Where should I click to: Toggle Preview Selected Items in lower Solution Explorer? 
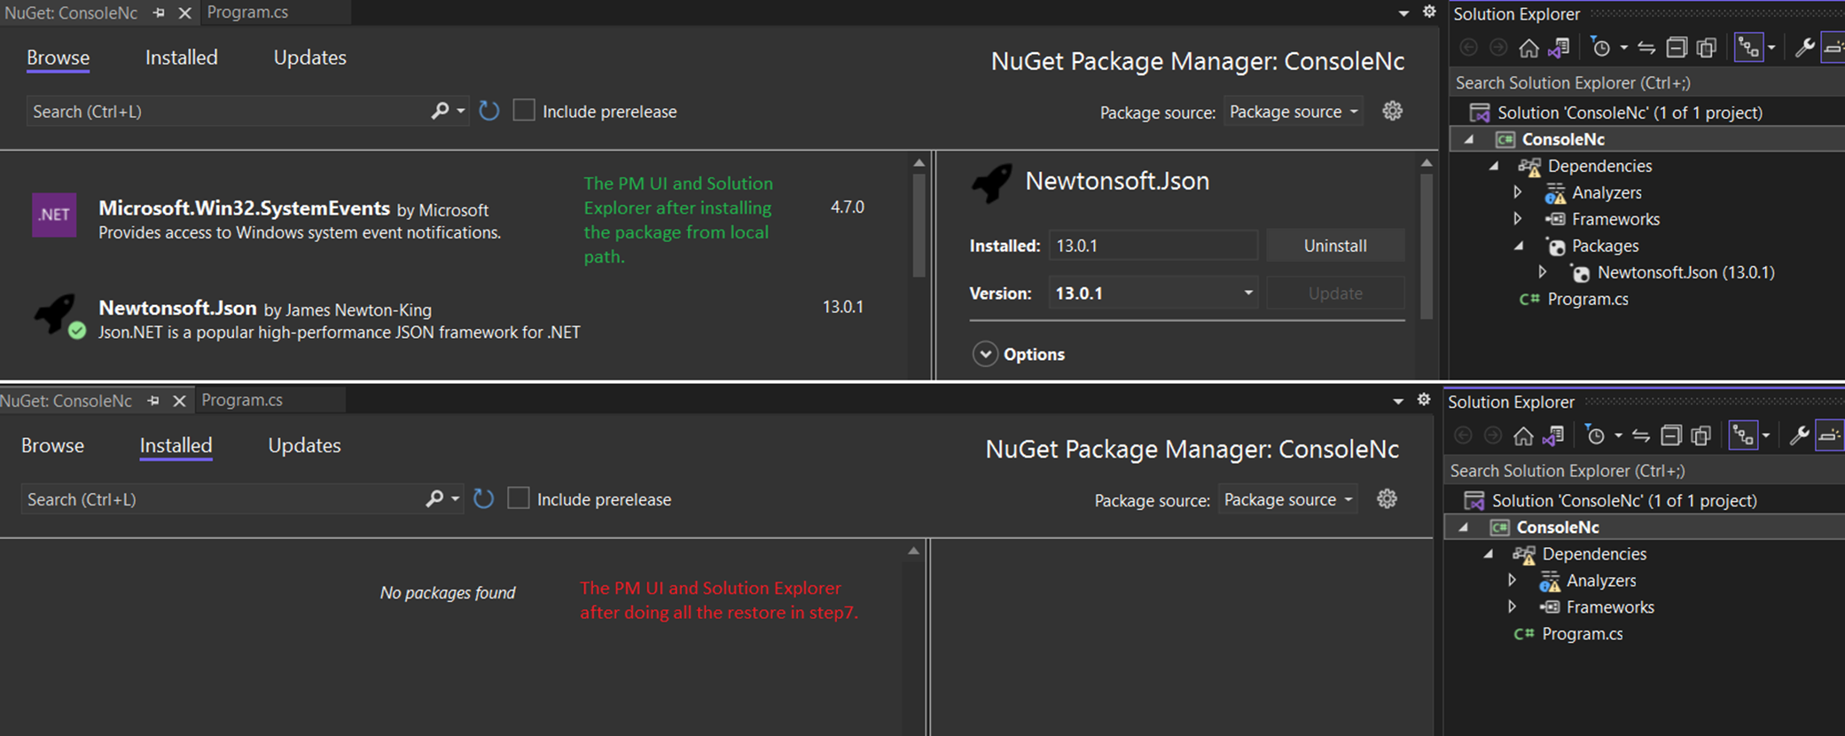click(1830, 435)
